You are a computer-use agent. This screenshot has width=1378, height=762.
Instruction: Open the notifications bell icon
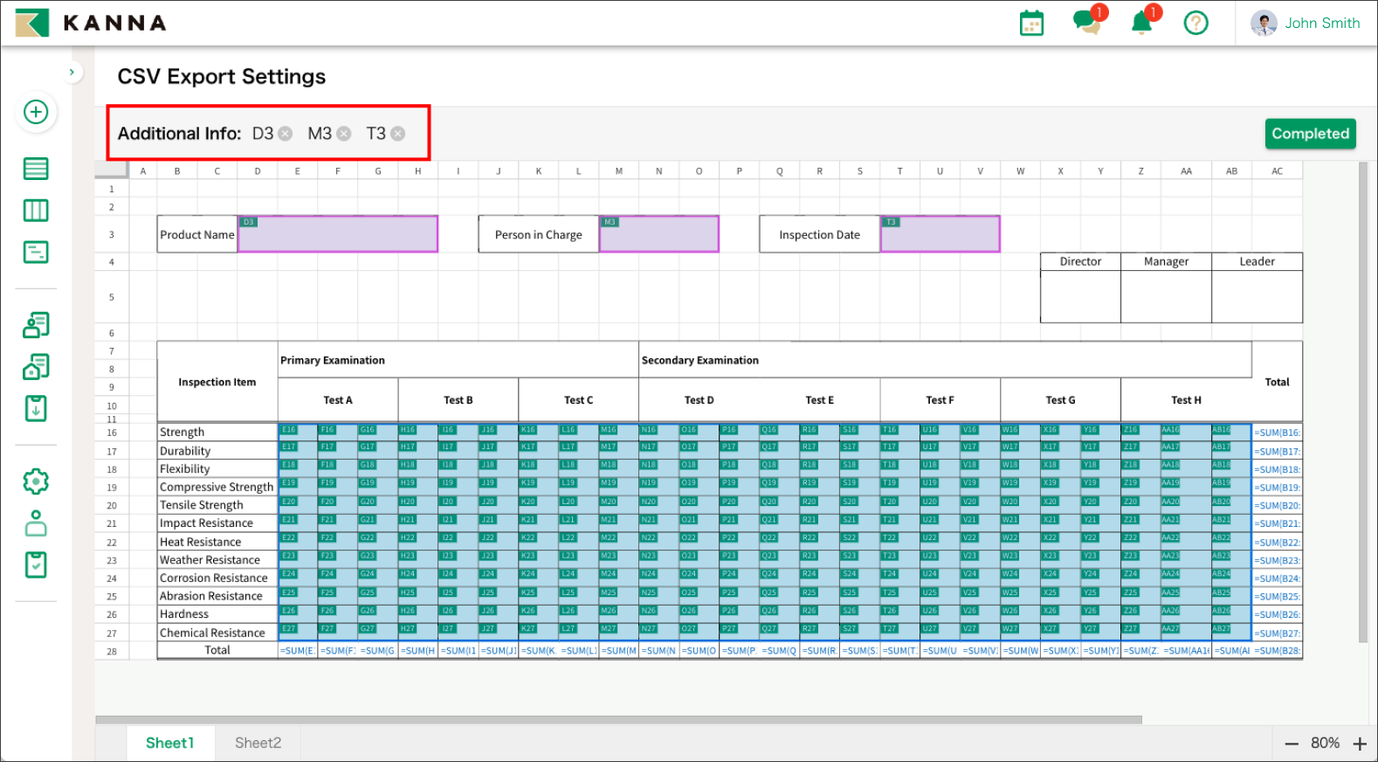(1141, 23)
